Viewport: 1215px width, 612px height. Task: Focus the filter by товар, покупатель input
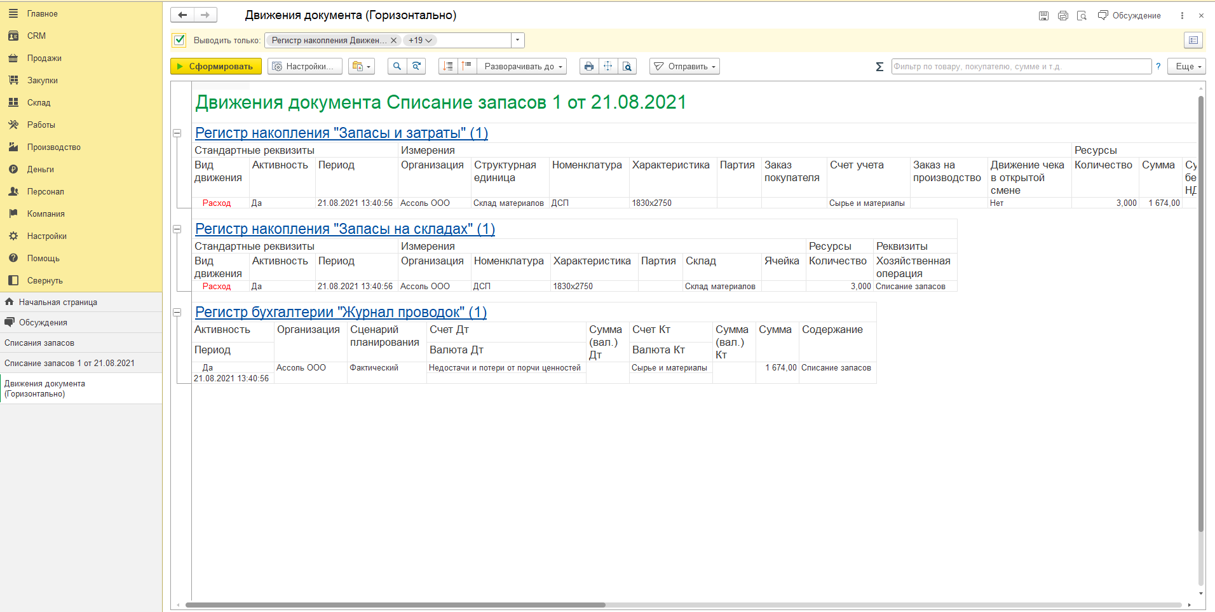pyautogui.click(x=1021, y=66)
